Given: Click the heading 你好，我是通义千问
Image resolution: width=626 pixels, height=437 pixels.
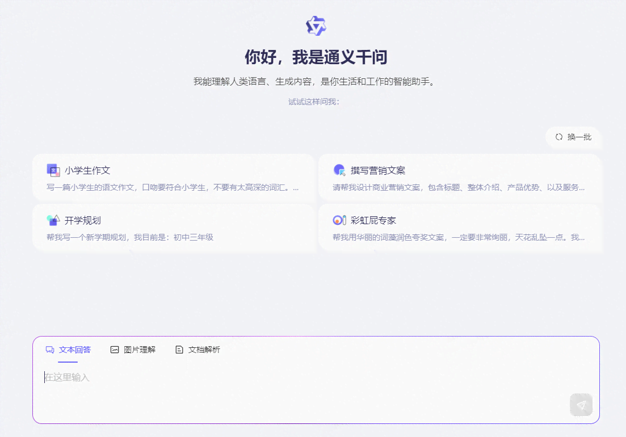Looking at the screenshot, I should pyautogui.click(x=316, y=57).
